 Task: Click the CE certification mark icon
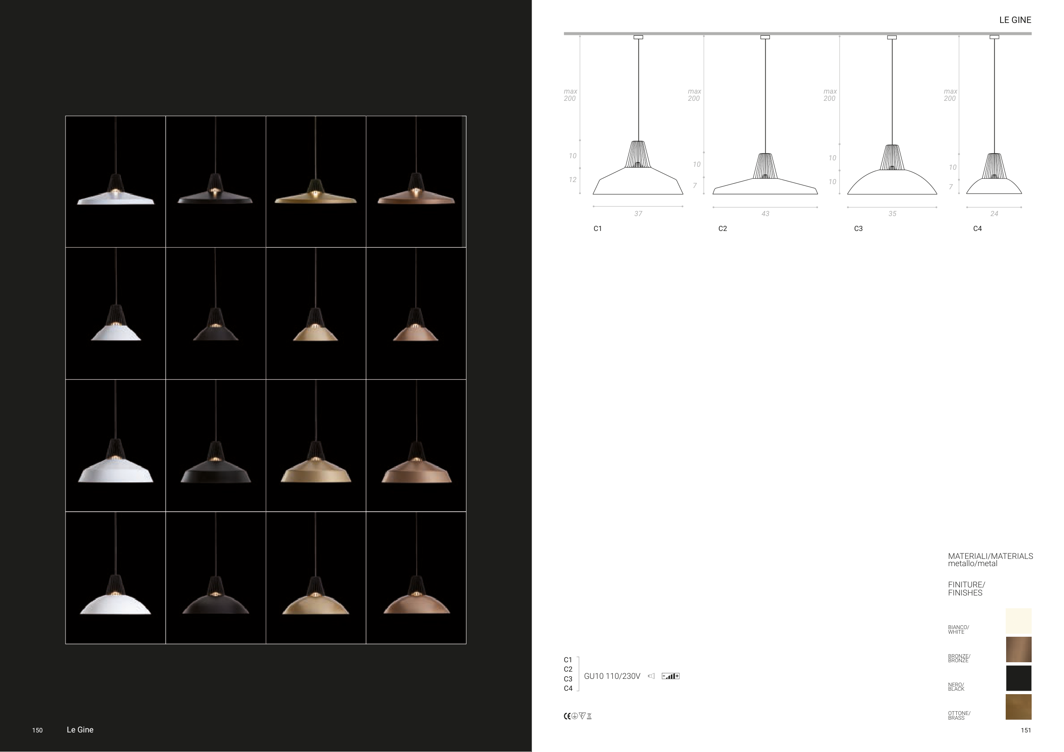pos(567,716)
